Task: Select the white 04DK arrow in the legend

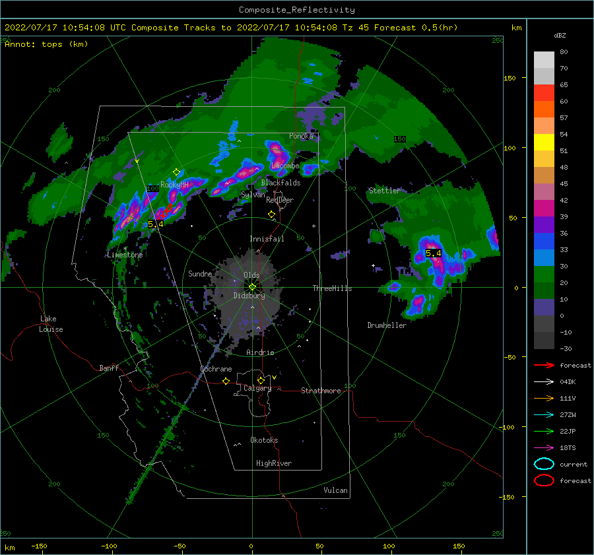Action: [x=544, y=381]
